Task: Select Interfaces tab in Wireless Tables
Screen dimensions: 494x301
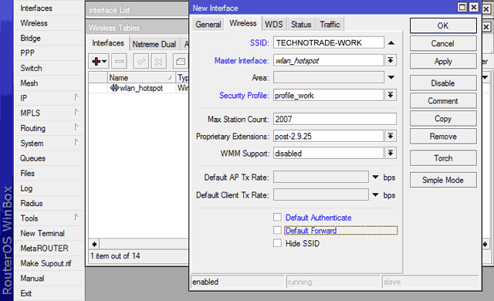Action: tap(108, 43)
